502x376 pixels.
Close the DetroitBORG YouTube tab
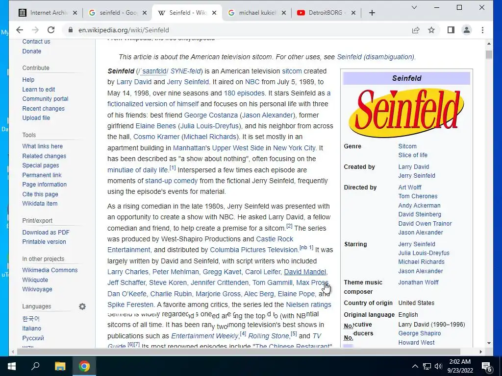click(x=353, y=13)
